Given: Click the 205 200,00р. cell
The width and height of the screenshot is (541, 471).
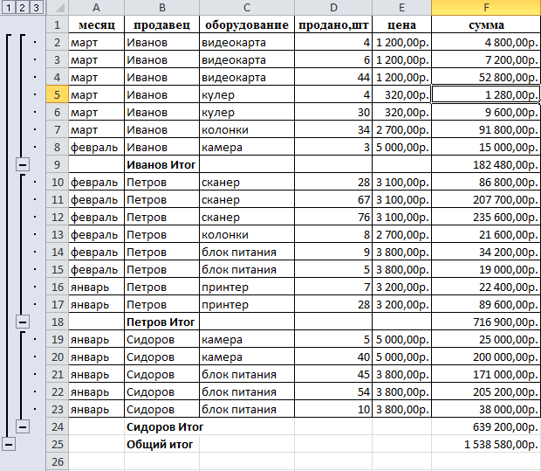Looking at the screenshot, I should point(486,391).
